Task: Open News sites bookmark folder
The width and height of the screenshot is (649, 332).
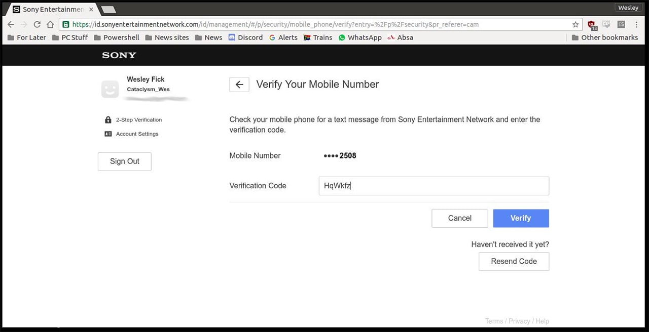Action: [167, 37]
